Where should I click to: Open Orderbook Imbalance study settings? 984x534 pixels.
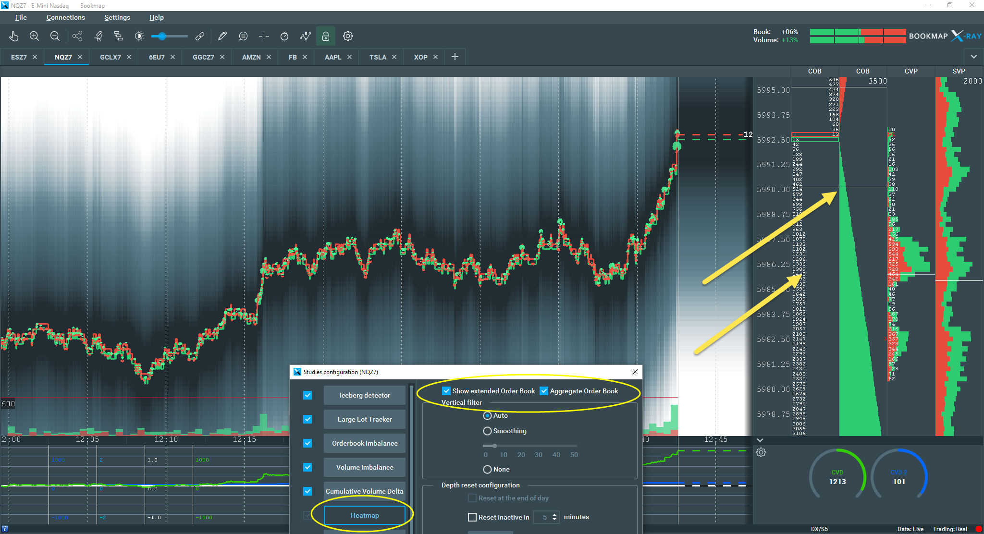point(365,443)
